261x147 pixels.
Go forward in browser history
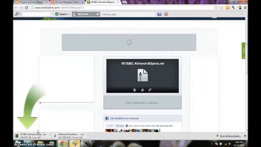[21, 7]
